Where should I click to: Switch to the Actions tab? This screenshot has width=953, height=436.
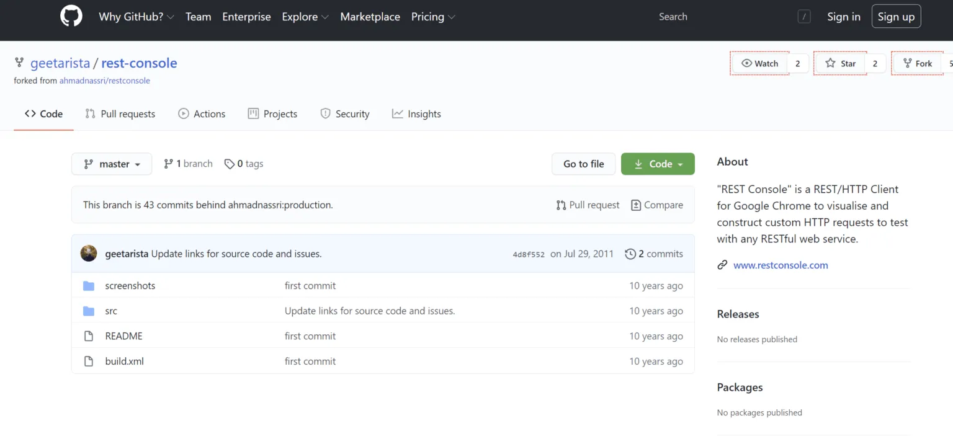[202, 114]
